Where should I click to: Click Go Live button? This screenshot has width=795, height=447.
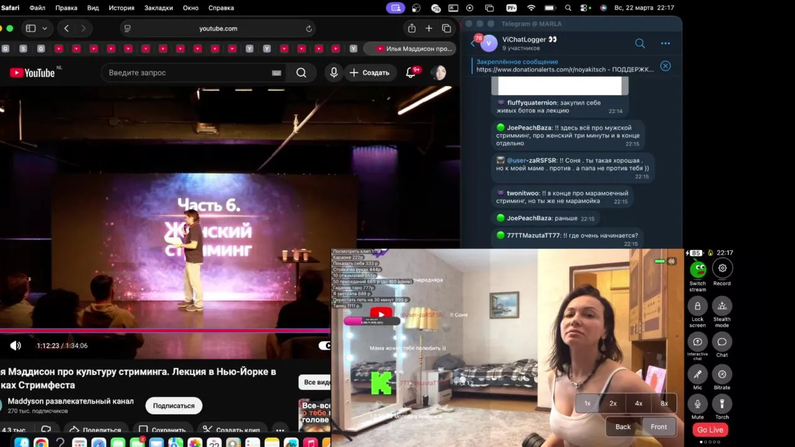710,430
